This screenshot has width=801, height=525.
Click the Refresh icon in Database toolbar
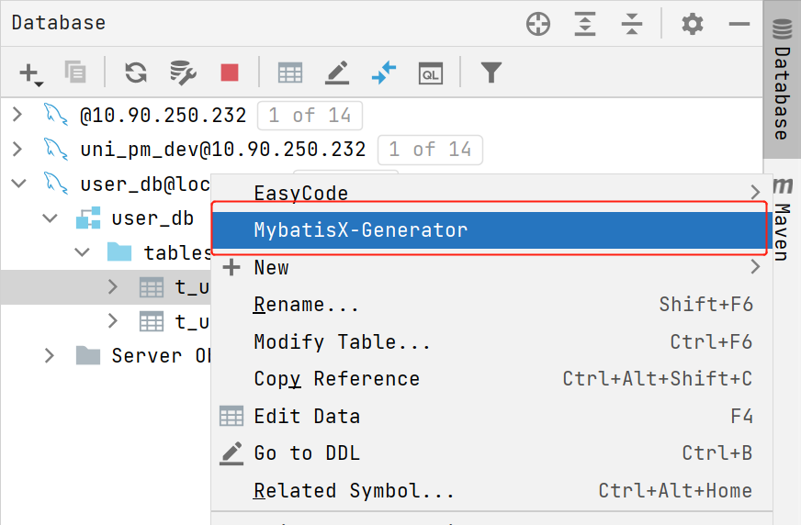[x=136, y=72]
